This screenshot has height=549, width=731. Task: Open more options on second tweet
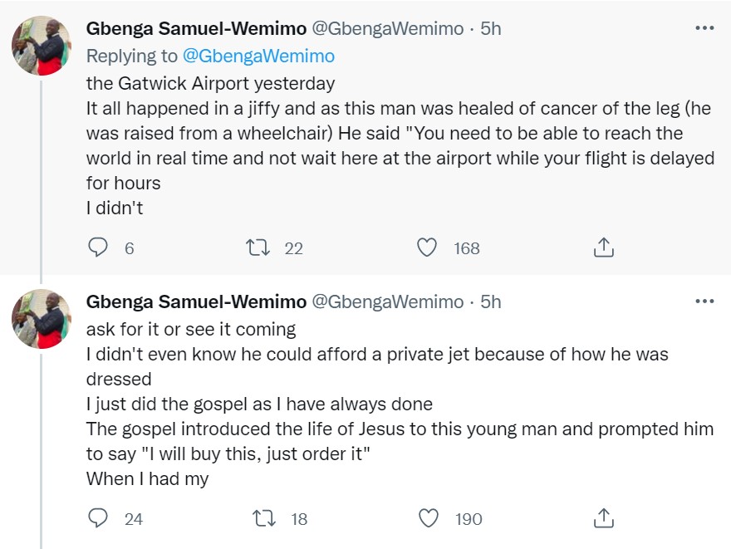click(704, 301)
